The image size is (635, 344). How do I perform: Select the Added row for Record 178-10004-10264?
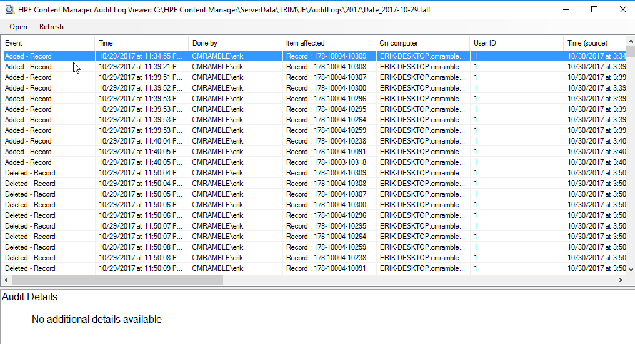tap(314, 120)
